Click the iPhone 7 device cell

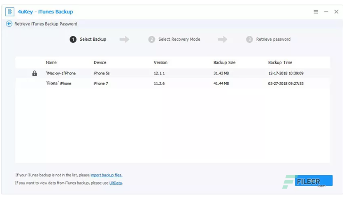coord(101,83)
